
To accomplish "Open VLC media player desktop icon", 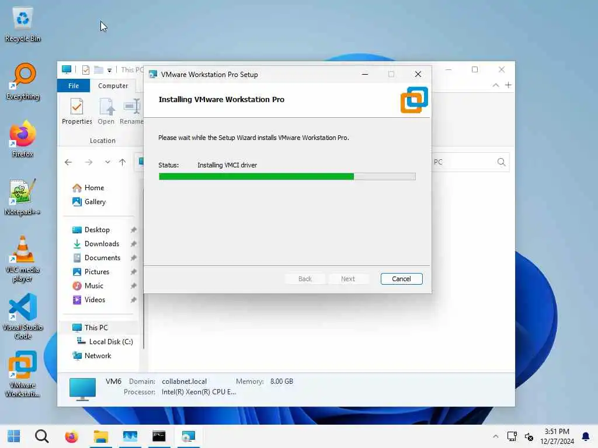I will point(23,259).
